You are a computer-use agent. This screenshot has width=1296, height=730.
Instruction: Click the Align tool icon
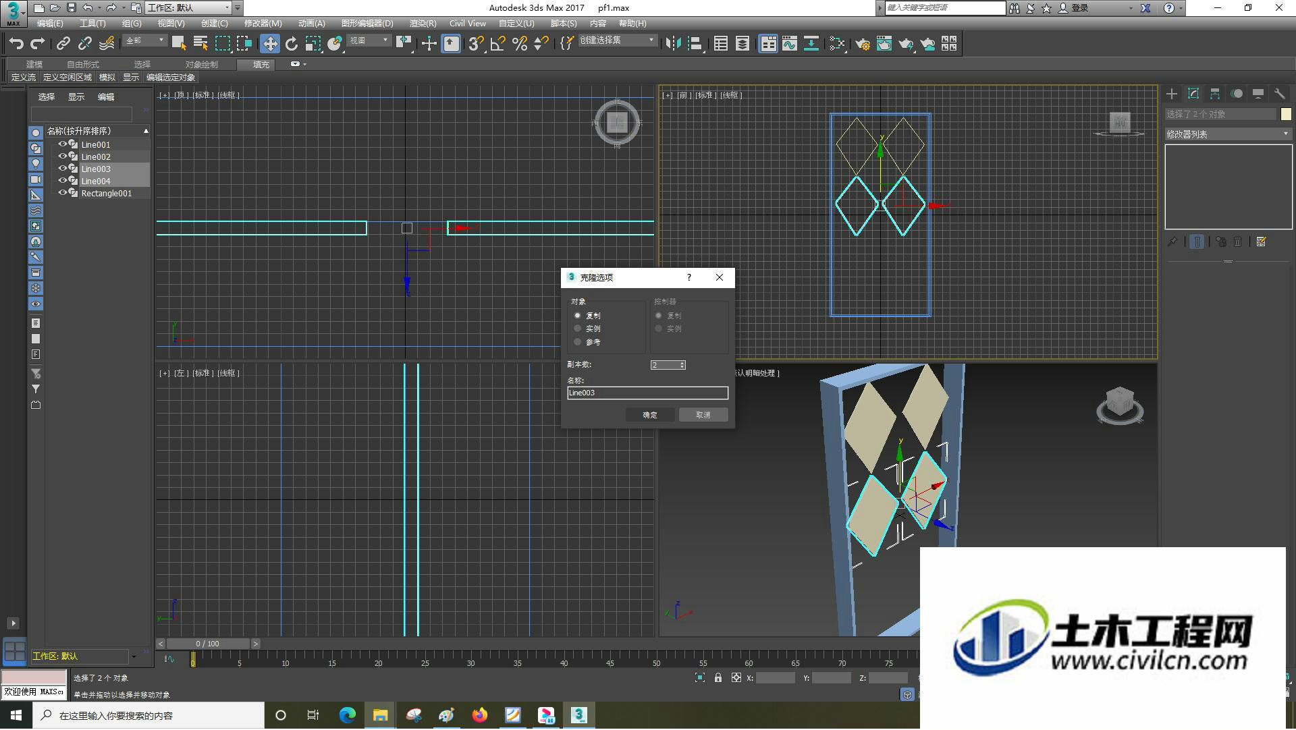pyautogui.click(x=695, y=44)
